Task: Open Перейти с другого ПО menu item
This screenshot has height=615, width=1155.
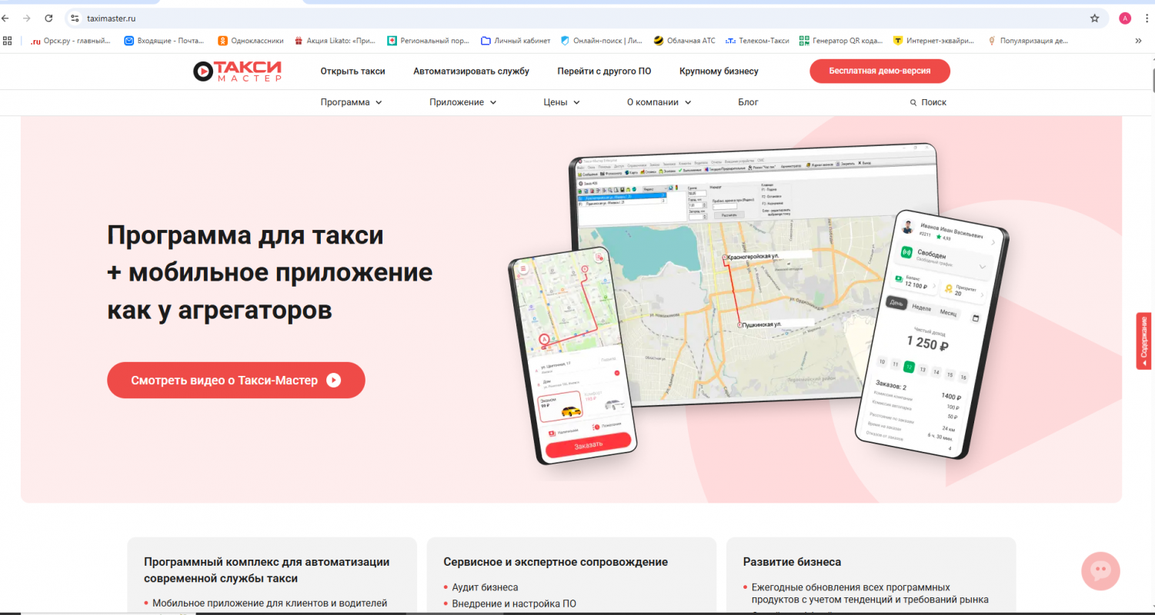Action: 604,71
